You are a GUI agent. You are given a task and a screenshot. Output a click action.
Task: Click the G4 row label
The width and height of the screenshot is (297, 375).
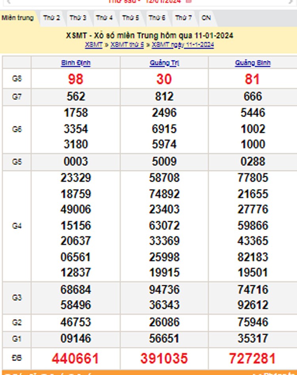(x=17, y=226)
